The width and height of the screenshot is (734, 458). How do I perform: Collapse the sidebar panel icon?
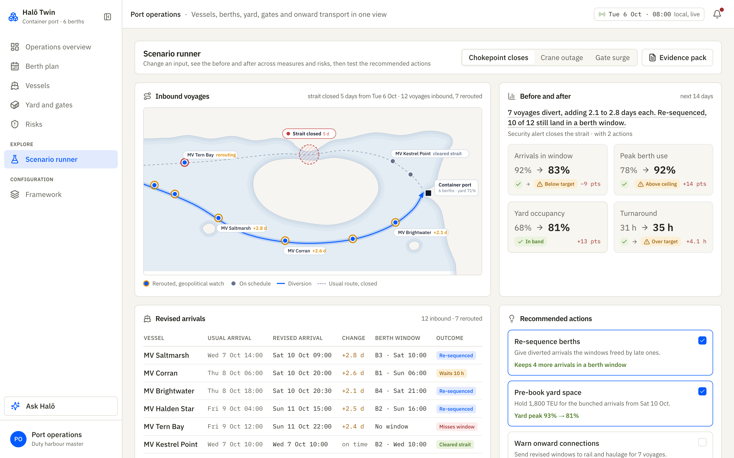point(107,17)
